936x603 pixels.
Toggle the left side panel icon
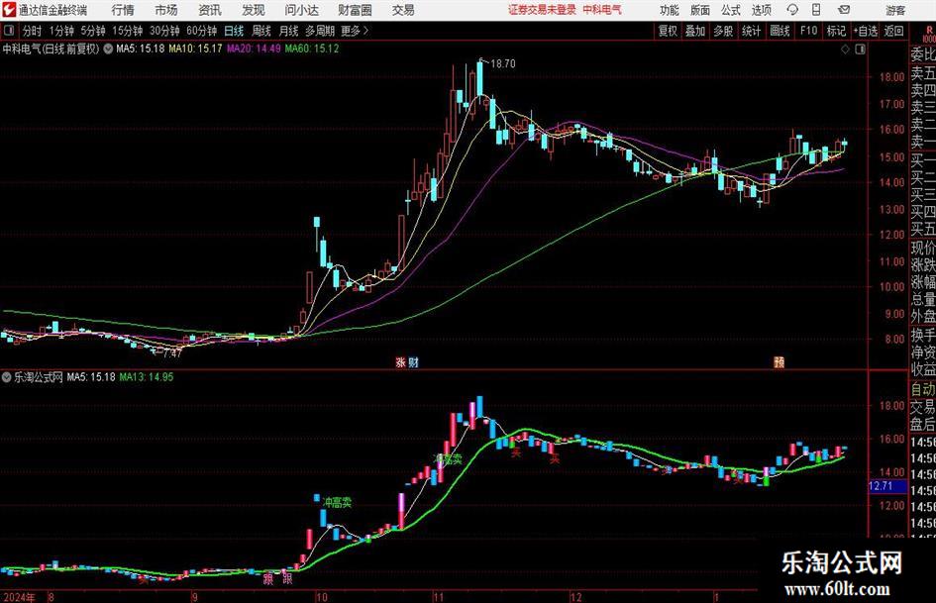pos(9,31)
